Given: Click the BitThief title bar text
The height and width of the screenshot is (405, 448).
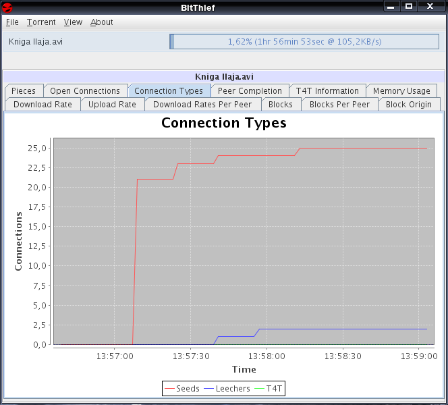Looking at the screenshot, I should pyautogui.click(x=198, y=7).
